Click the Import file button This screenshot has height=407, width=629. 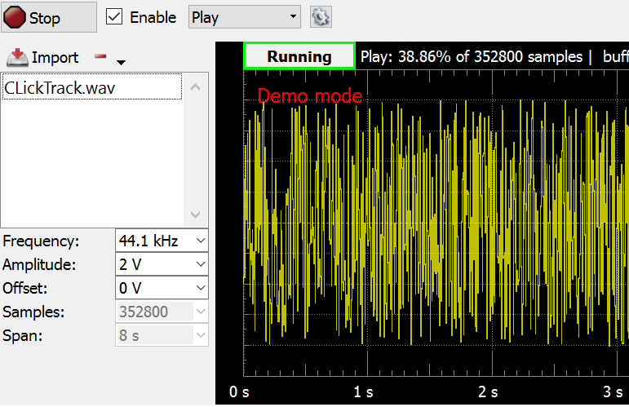(x=43, y=58)
